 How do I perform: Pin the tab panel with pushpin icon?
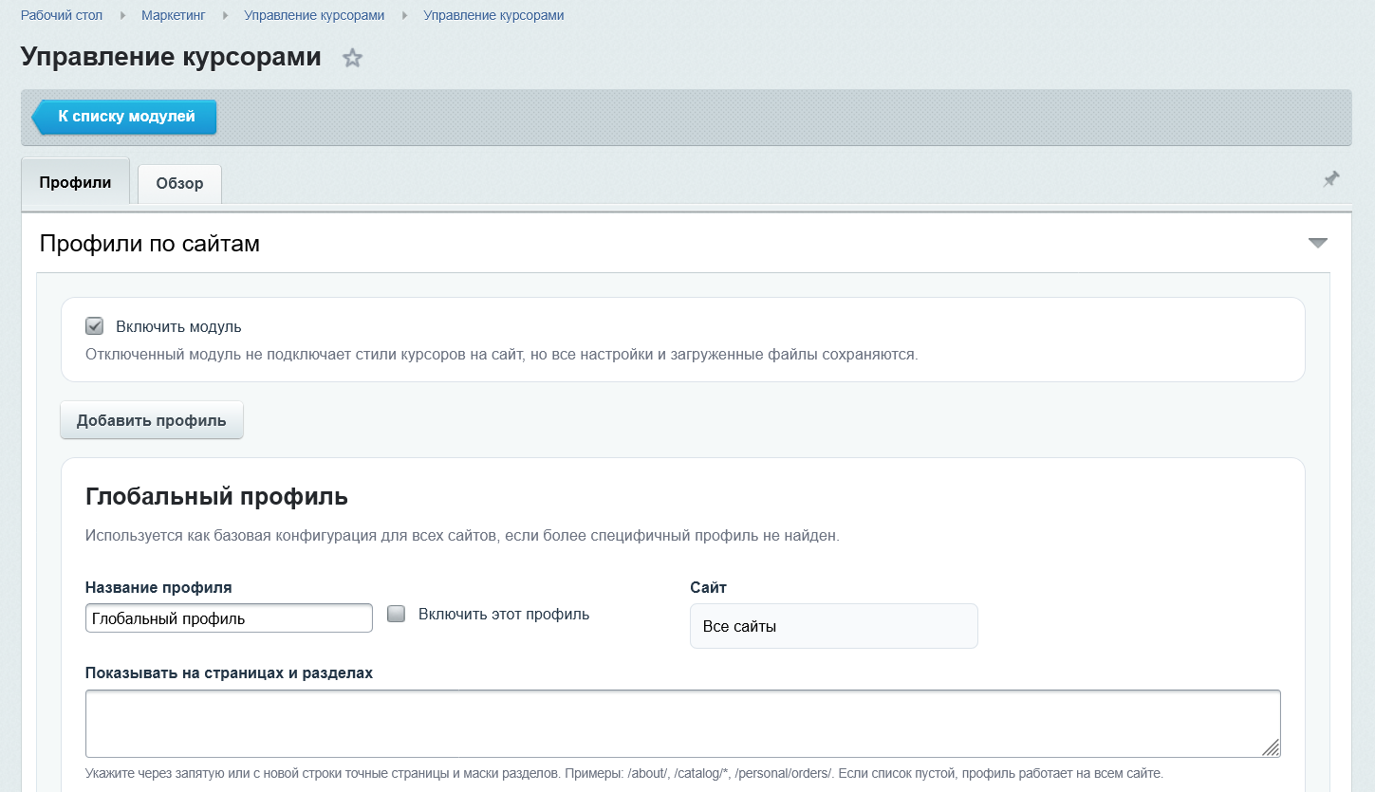point(1331,178)
